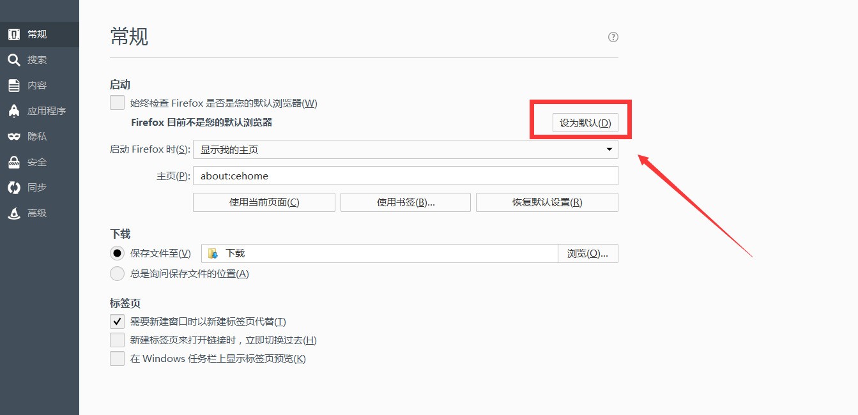Click the help question mark icon
The height and width of the screenshot is (415, 858).
(x=613, y=37)
